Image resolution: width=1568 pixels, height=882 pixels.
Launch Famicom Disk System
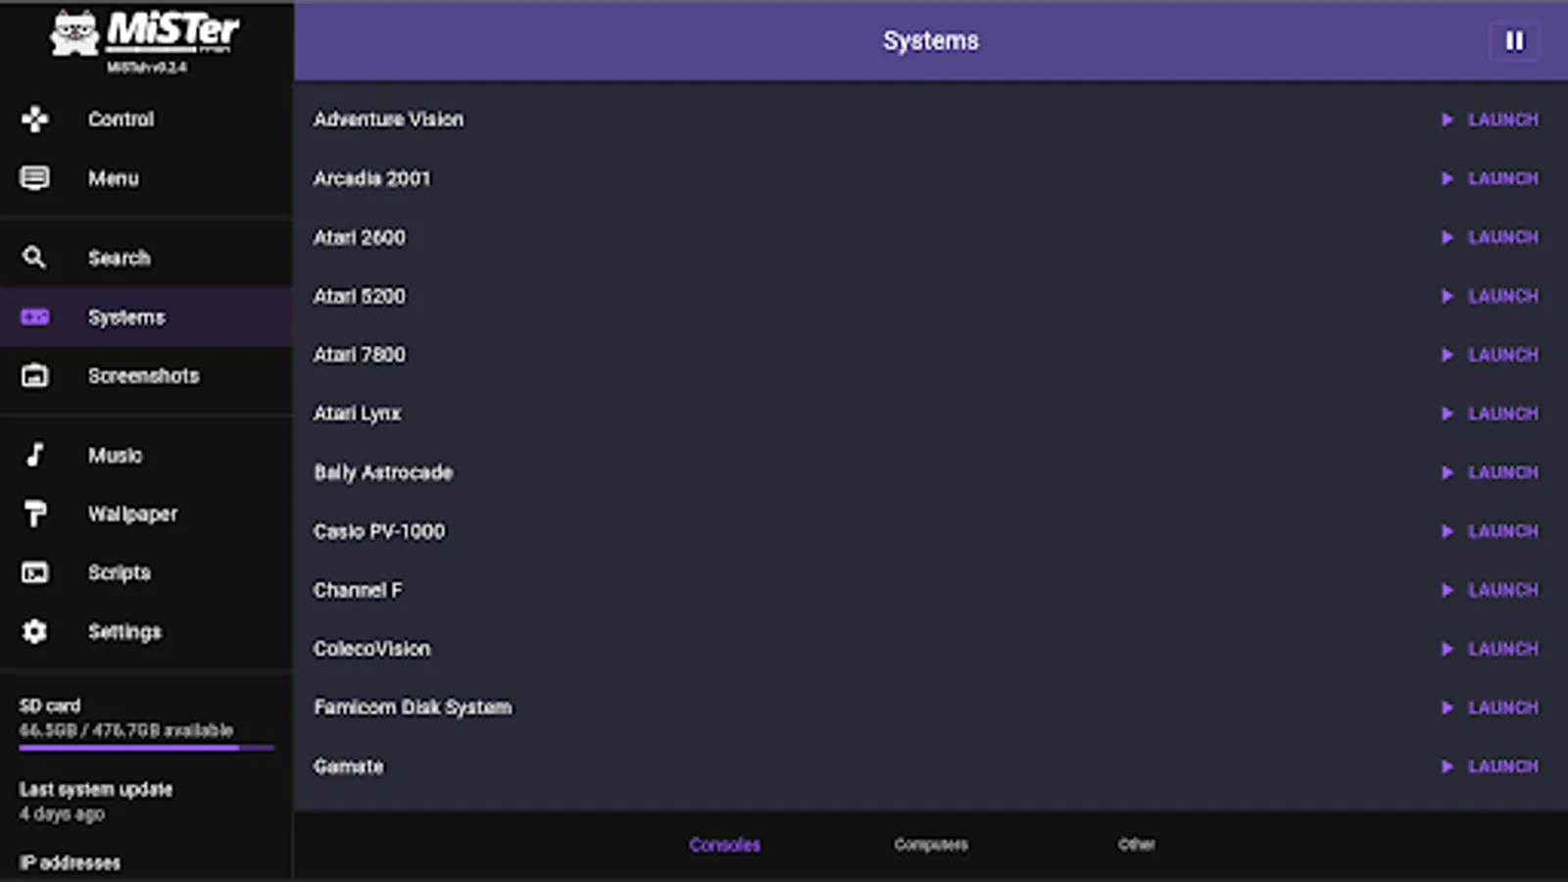(1491, 707)
